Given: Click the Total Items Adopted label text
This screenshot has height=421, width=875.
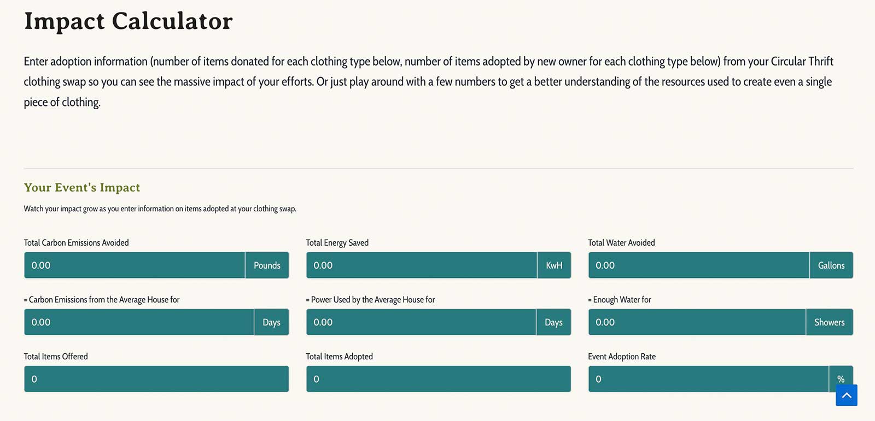Looking at the screenshot, I should [340, 356].
